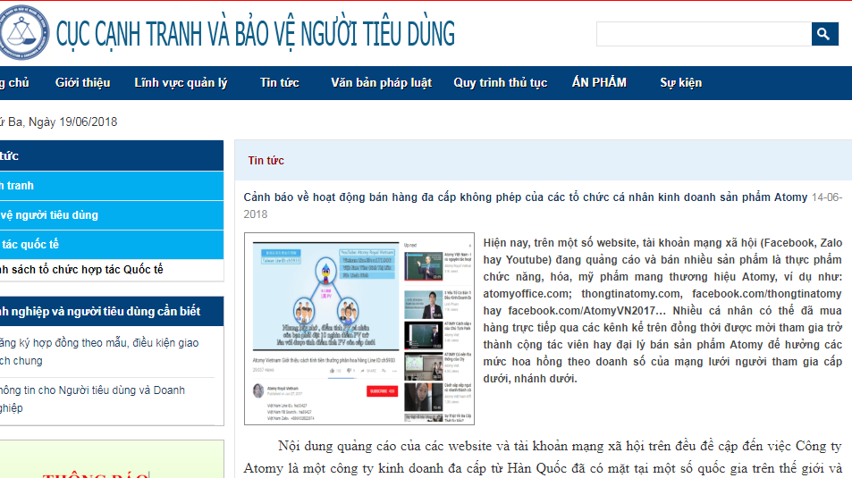Click the sidebar top header ending 'tức'

(112, 155)
